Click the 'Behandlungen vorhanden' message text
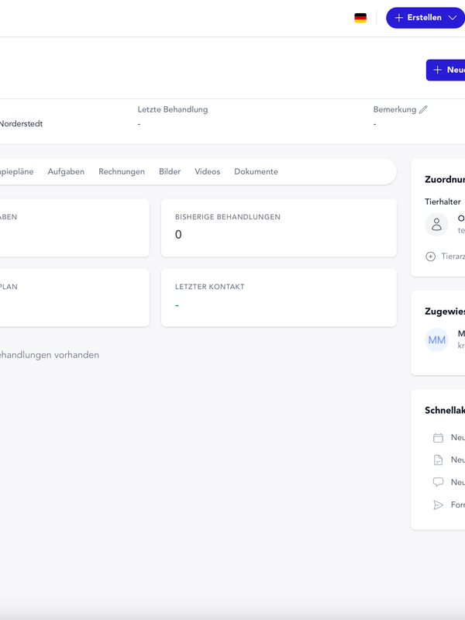Image resolution: width=465 pixels, height=620 pixels. (x=50, y=355)
